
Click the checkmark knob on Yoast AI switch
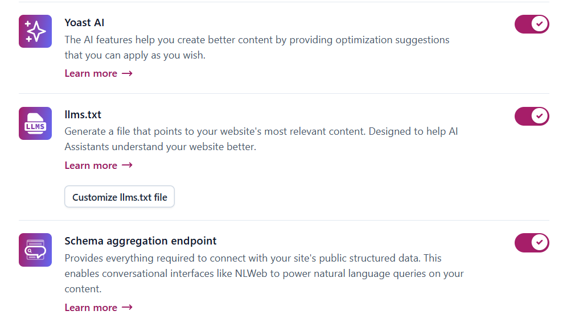540,24
